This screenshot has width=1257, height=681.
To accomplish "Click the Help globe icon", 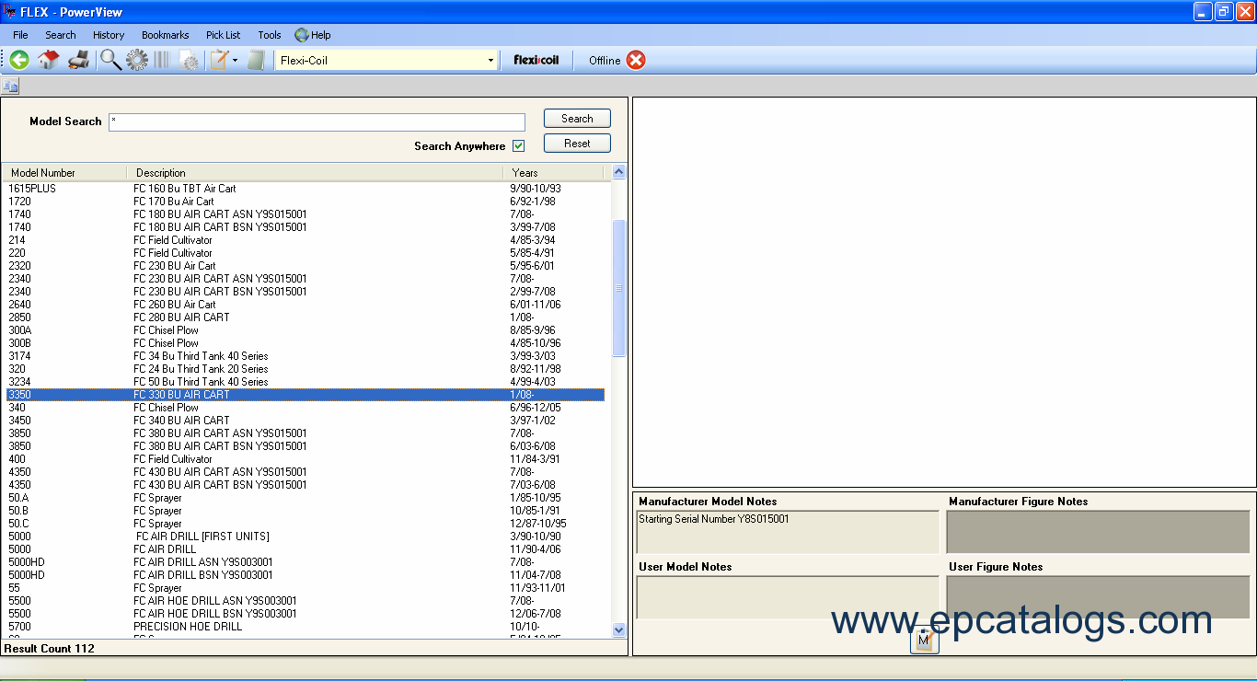I will 302,35.
